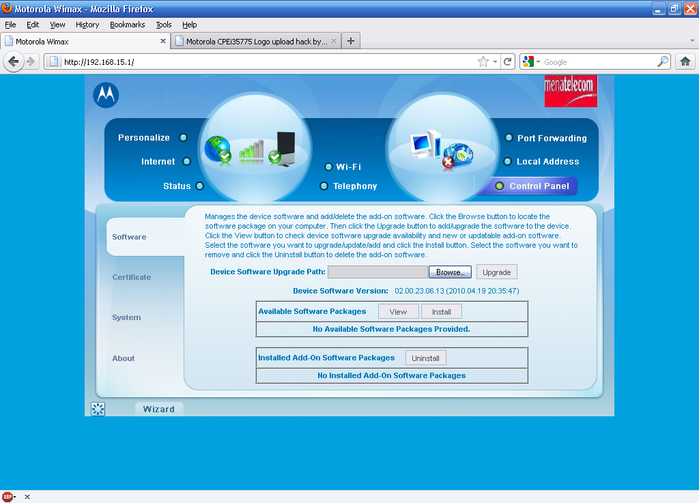Select the Telephony radio bullet
This screenshot has height=503, width=699.
[324, 186]
